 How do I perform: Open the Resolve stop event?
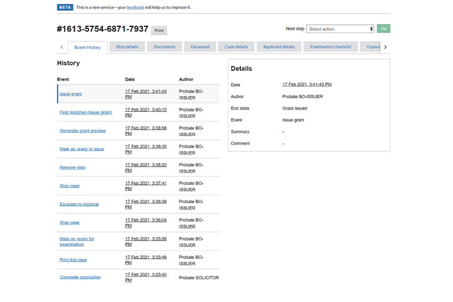tap(72, 168)
